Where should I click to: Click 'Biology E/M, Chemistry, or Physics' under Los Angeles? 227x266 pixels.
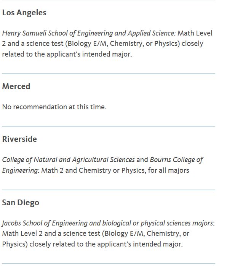click(123, 44)
